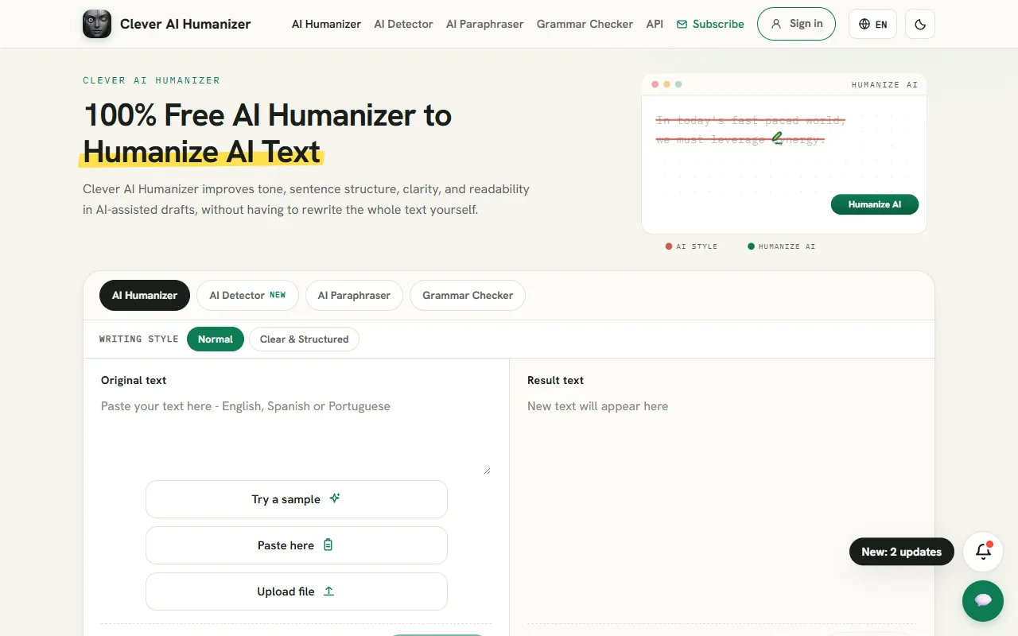This screenshot has width=1018, height=636.
Task: Switch to the Grammar Checker tool tab
Action: (468, 295)
